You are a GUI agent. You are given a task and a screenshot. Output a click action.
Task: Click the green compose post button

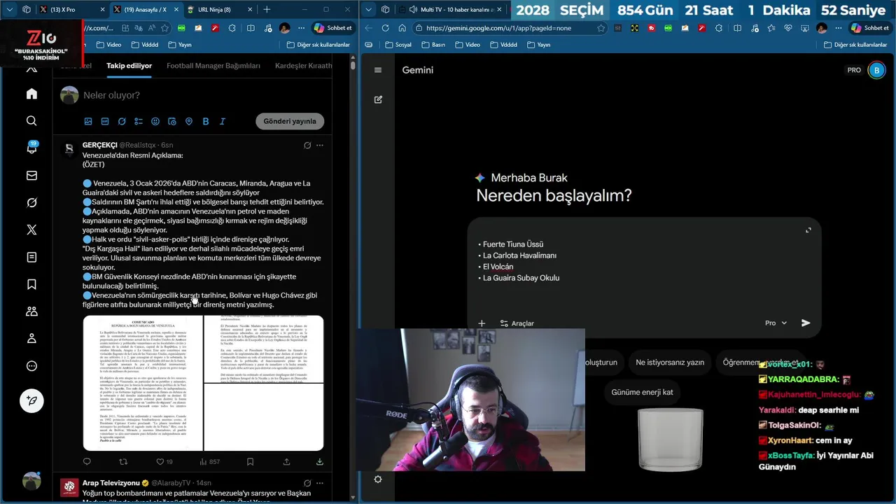[x=31, y=400]
